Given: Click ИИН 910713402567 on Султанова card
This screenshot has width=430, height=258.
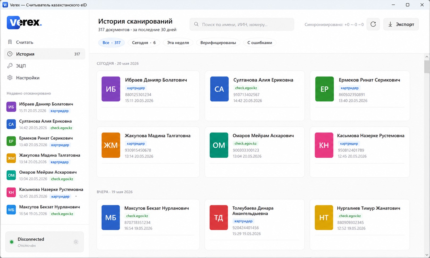Looking at the screenshot, I should pos(247,94).
